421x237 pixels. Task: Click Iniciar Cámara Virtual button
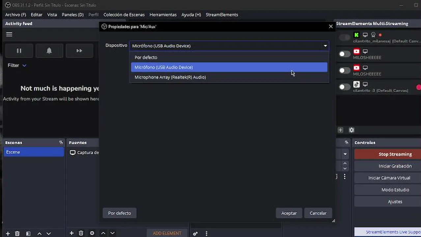pyautogui.click(x=388, y=178)
